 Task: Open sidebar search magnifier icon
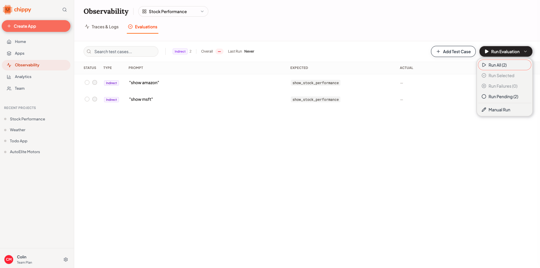[65, 10]
